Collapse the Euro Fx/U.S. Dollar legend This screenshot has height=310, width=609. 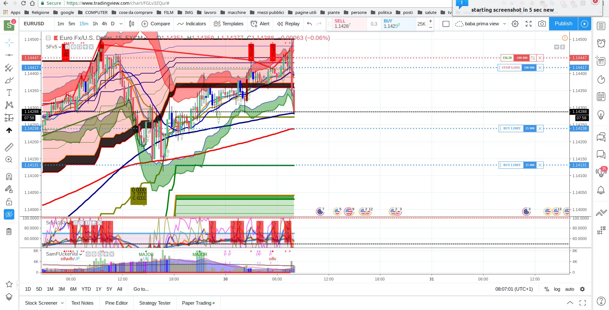[x=48, y=38]
